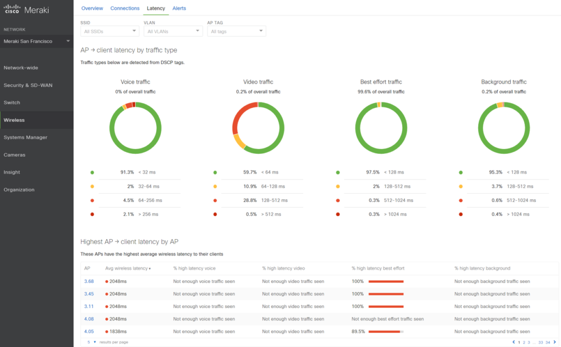
Task: Click the 89.5% best effort latency bar
Action: pos(386,332)
